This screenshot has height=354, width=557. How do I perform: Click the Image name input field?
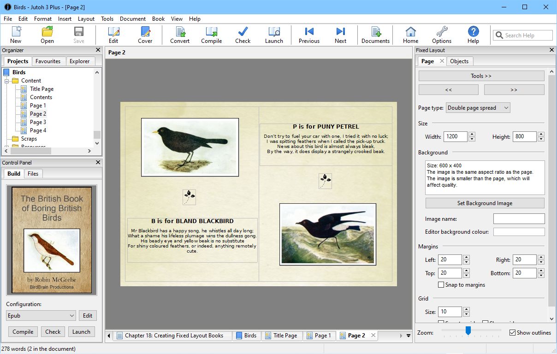tap(519, 219)
